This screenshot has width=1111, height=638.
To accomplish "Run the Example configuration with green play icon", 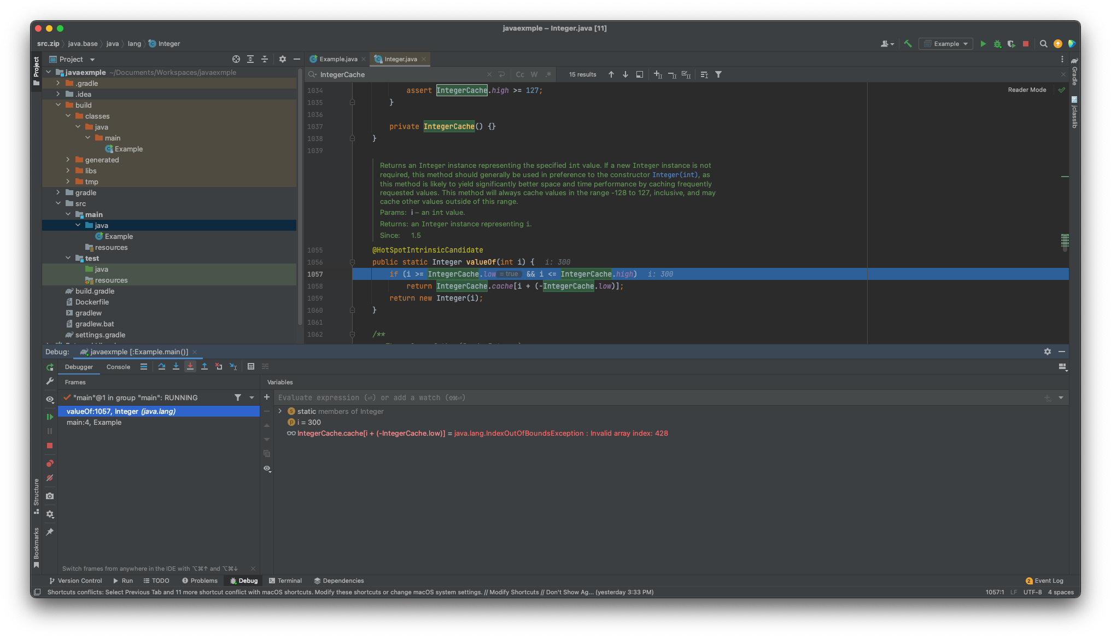I will pos(983,44).
